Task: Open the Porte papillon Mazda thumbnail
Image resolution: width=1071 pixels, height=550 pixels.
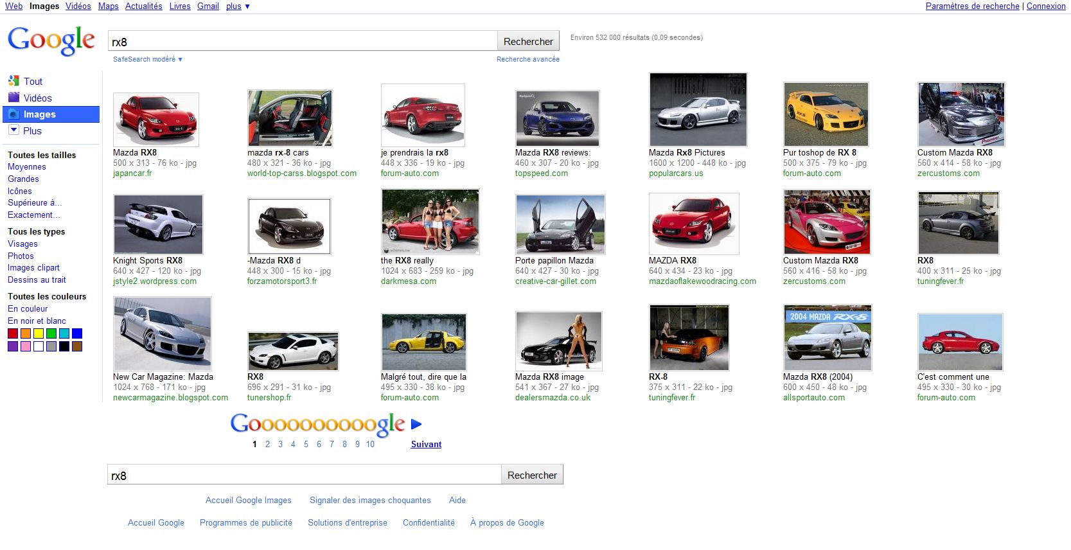Action: (x=560, y=224)
